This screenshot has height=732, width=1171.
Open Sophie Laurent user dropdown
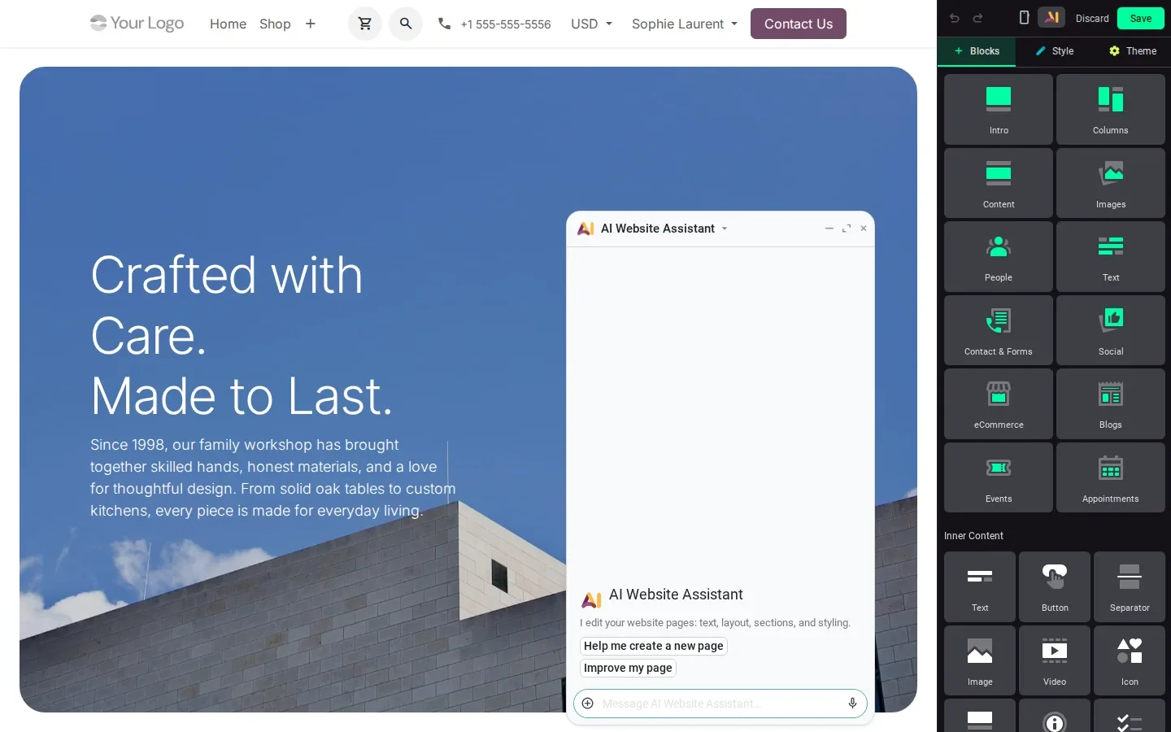point(685,24)
